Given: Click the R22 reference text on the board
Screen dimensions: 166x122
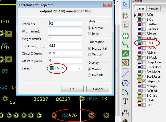Looking at the screenshot, I should pyautogui.click(x=93, y=98).
